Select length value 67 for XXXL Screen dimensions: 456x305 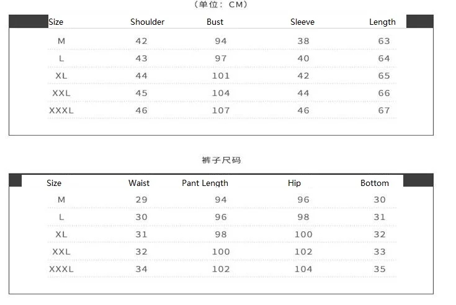384,111
